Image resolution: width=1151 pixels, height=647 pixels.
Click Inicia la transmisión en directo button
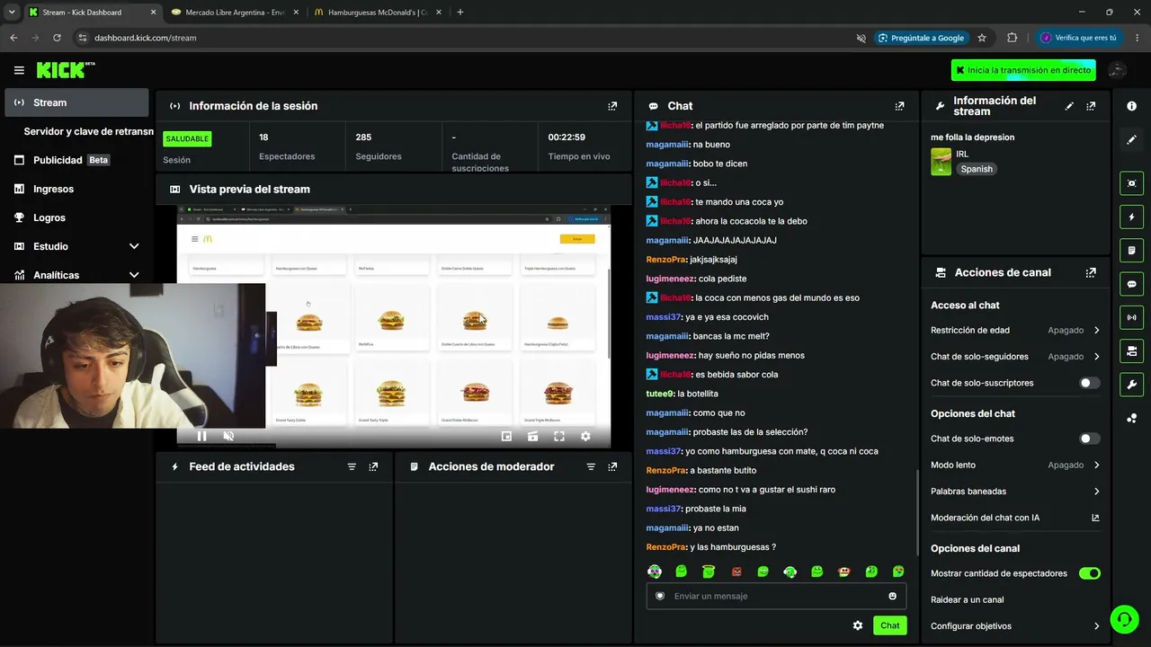(1023, 70)
